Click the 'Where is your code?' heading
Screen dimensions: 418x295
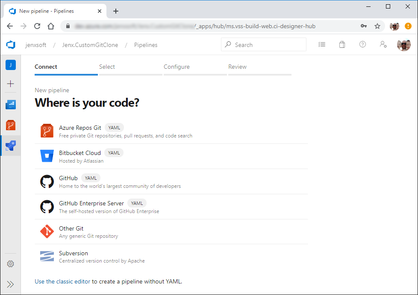pos(87,103)
